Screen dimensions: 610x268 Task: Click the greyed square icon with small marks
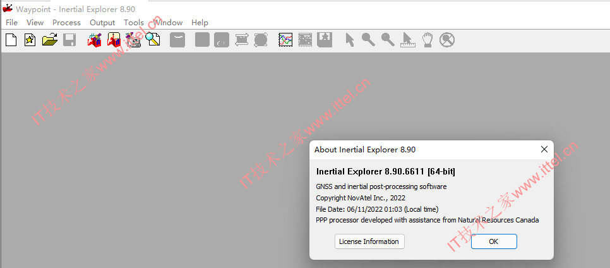(222, 40)
